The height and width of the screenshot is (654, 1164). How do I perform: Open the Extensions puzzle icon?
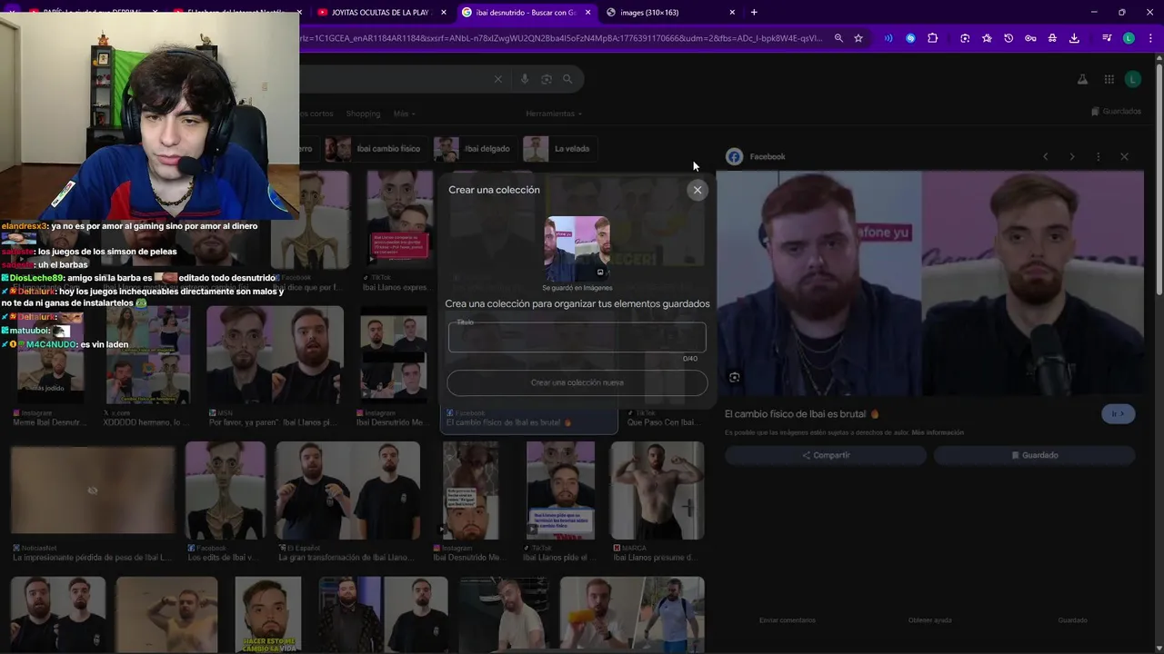point(932,38)
